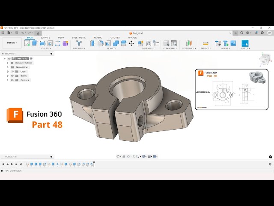Screen dimensions: 274x206
Task: Click the Configure Model icon
Action: 167,43
